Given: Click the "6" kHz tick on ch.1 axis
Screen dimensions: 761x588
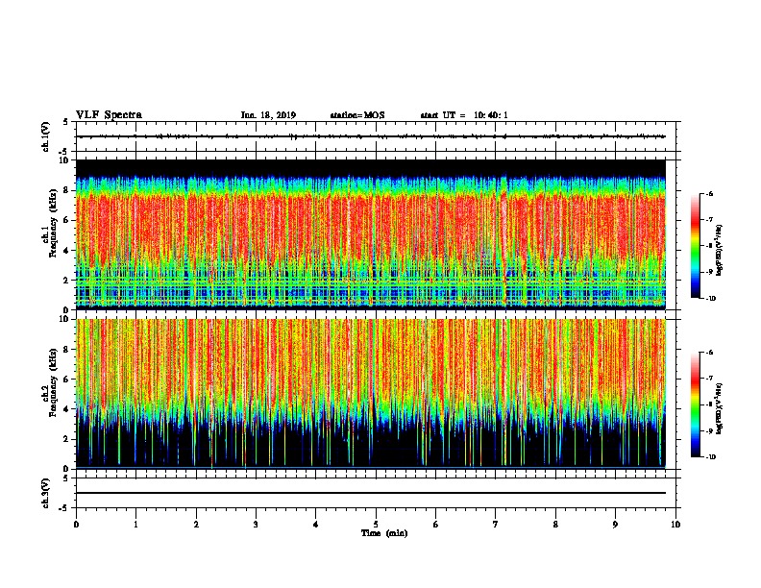Looking at the screenshot, I should tap(67, 220).
